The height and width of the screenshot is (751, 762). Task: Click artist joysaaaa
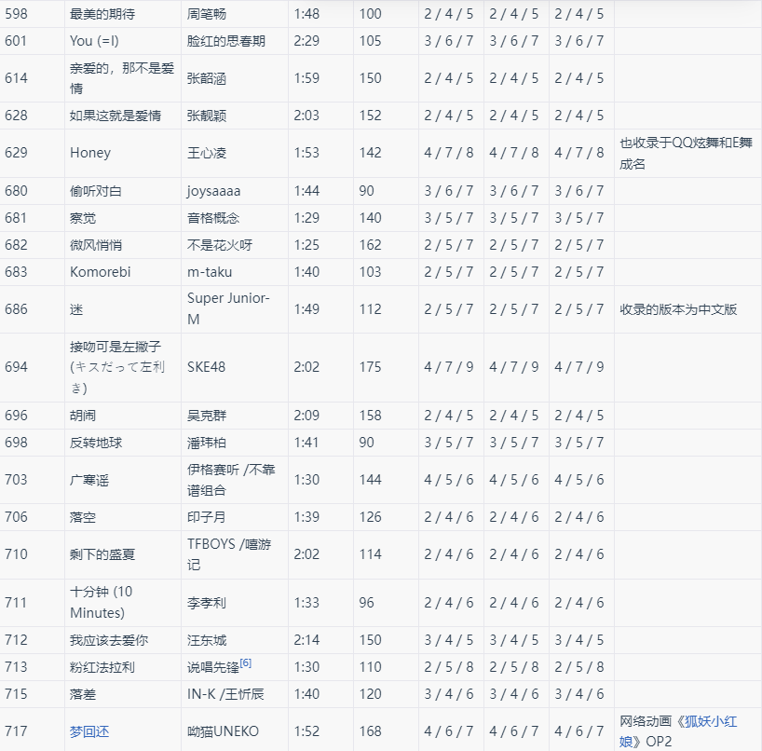tap(214, 191)
